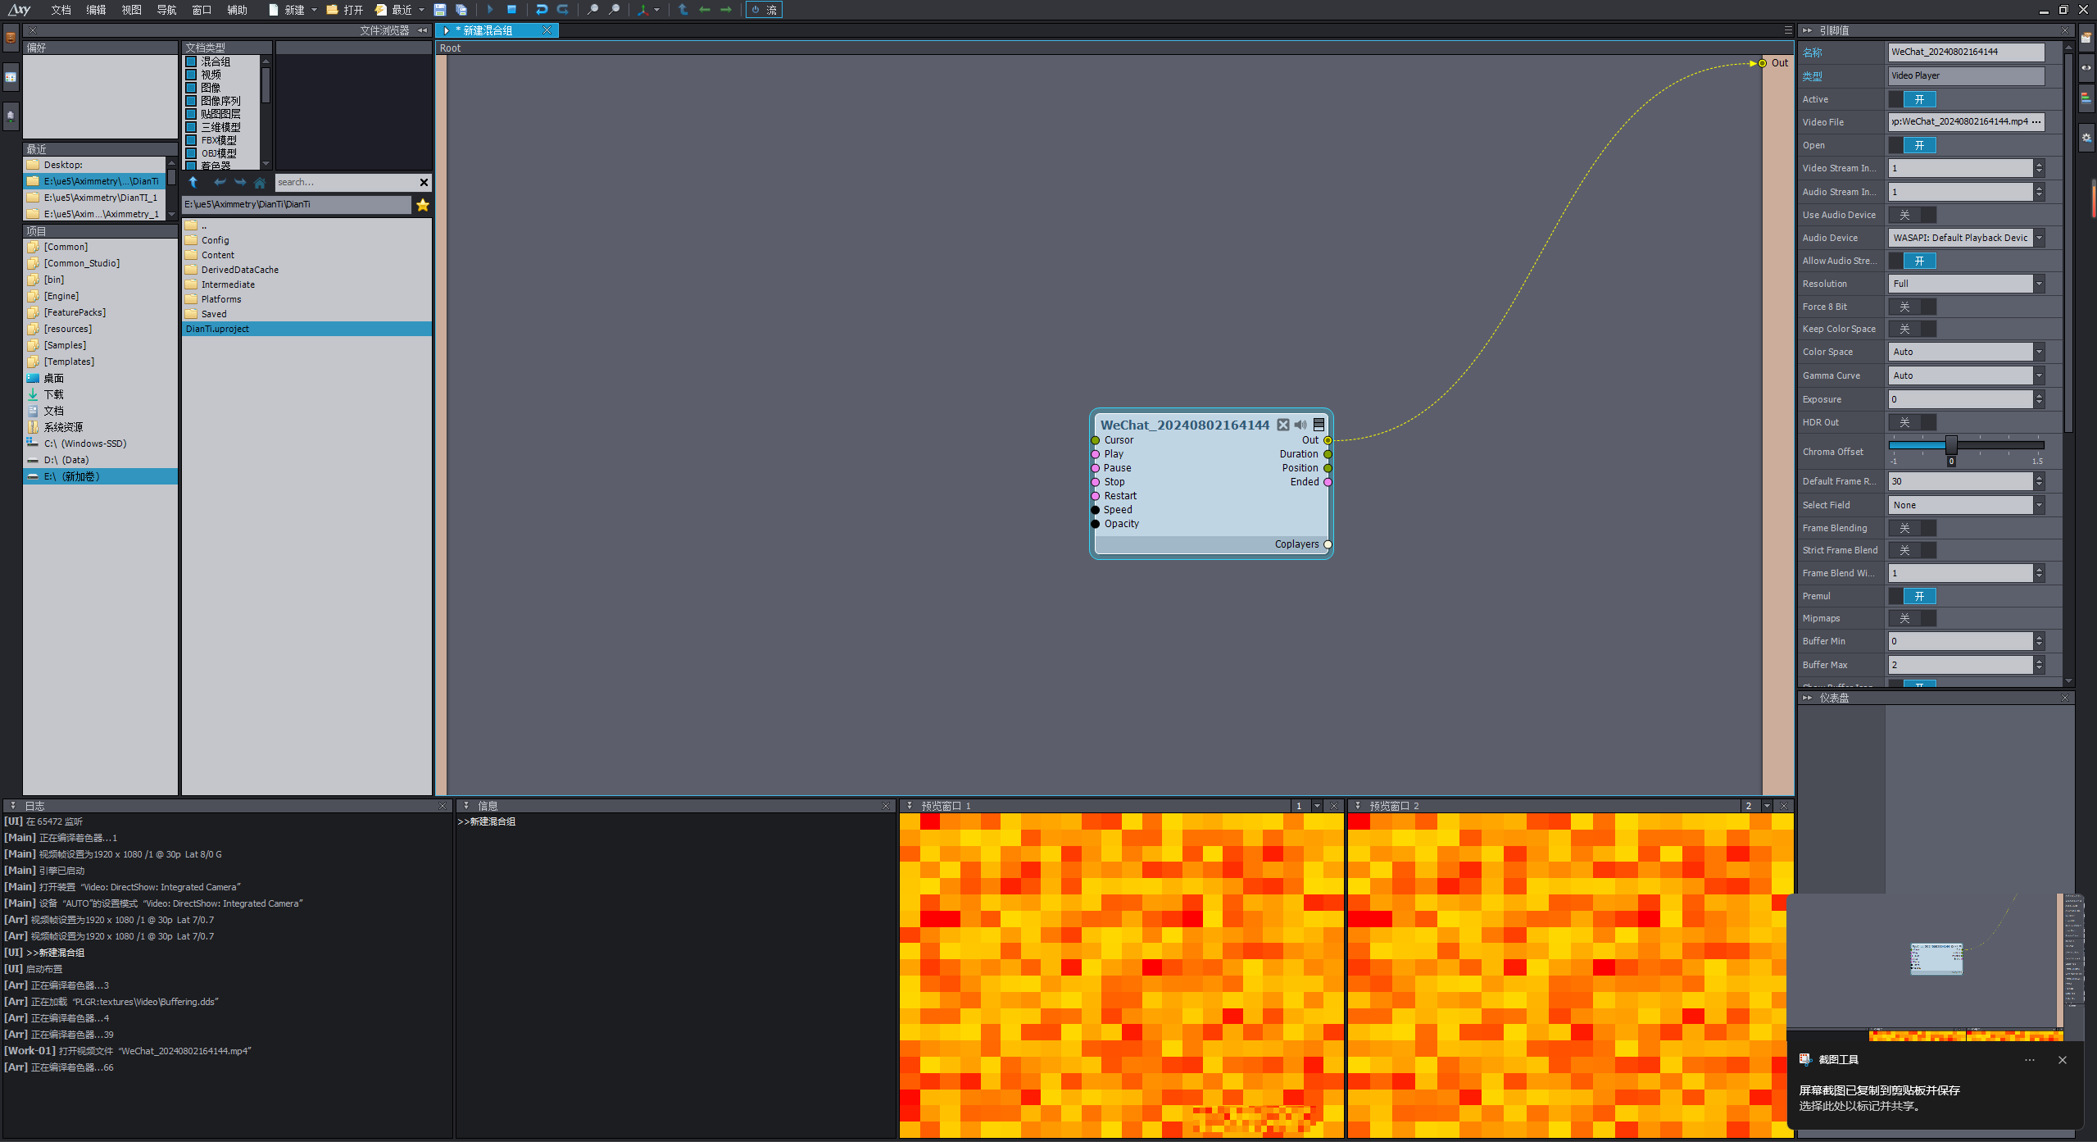Click the first magnifier zoom icon
The width and height of the screenshot is (2097, 1142).
click(x=592, y=10)
